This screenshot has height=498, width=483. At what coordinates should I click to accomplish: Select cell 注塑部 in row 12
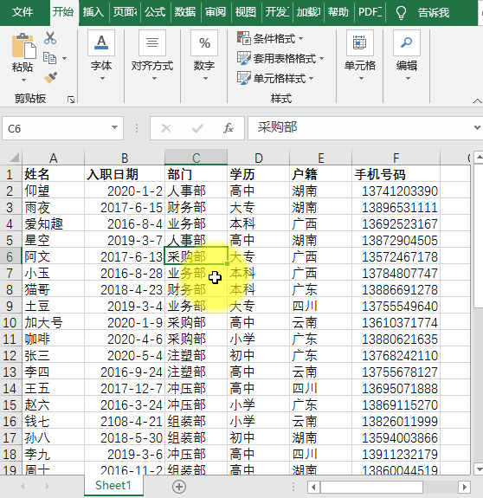(196, 355)
